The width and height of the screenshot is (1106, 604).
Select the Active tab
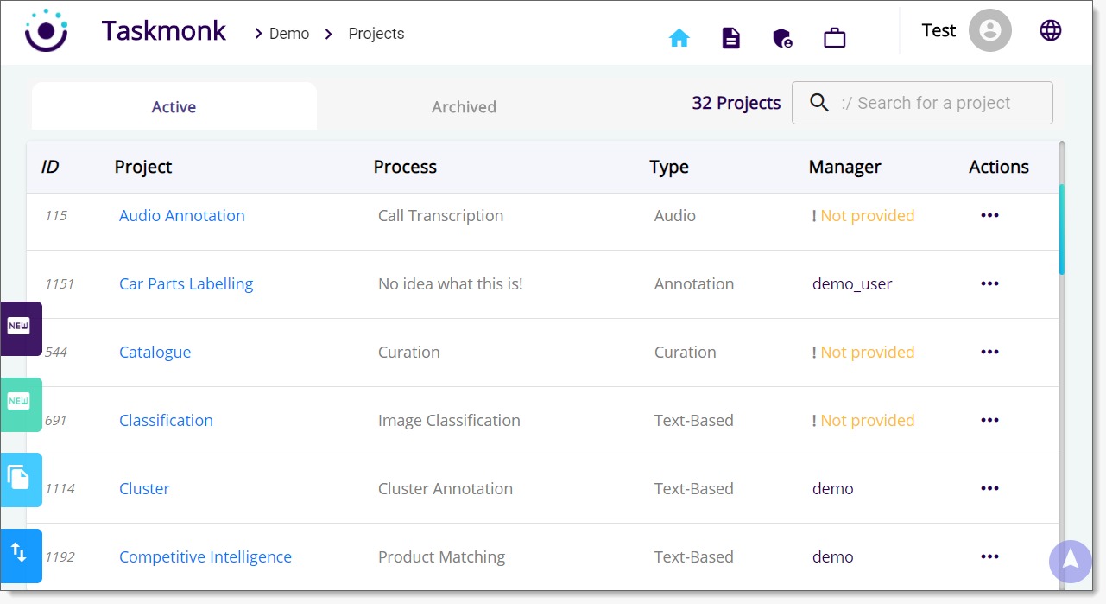[x=174, y=107]
